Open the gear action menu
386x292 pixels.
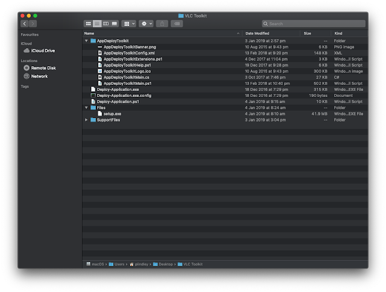click(x=146, y=23)
